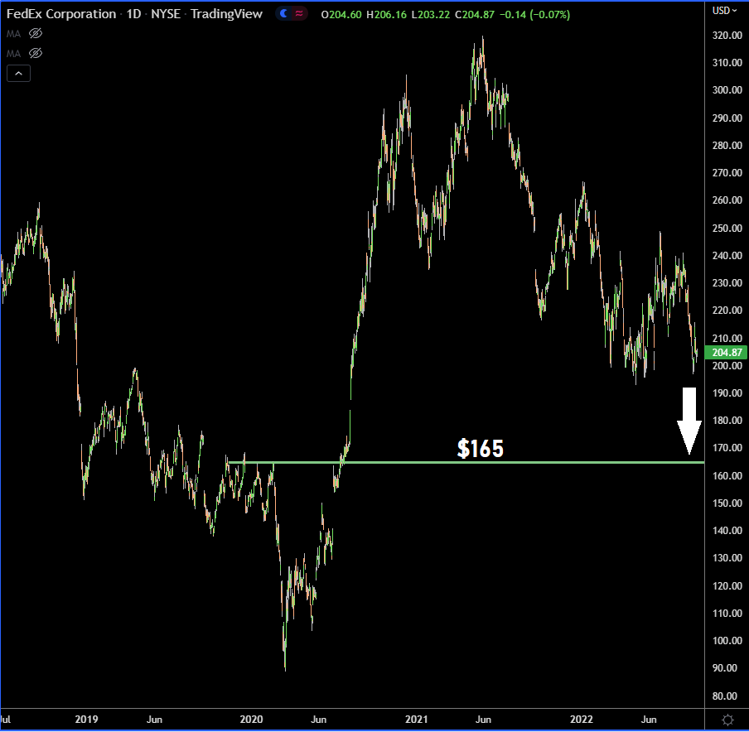
Task: Toggle visibility of the first MA indicator
Action: click(x=36, y=33)
